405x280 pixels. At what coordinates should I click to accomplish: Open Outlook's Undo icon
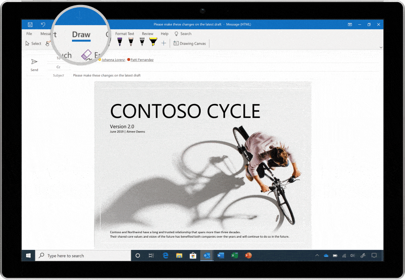[x=43, y=25]
